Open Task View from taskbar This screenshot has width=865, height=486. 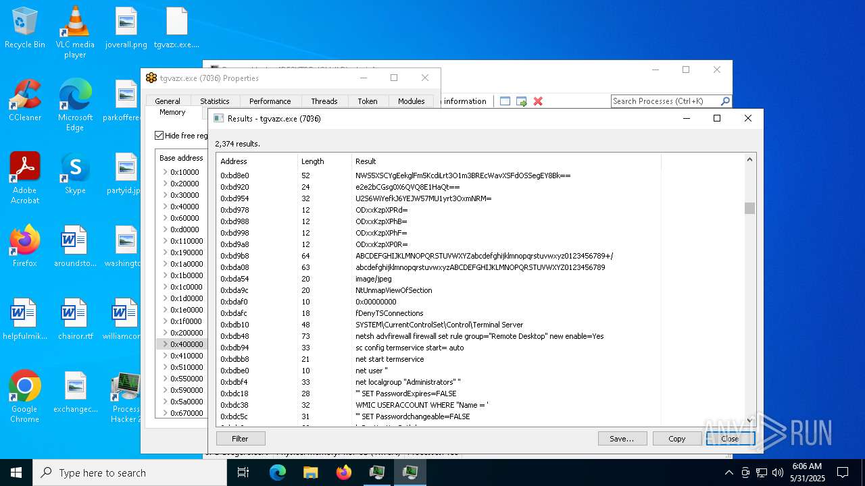243,473
